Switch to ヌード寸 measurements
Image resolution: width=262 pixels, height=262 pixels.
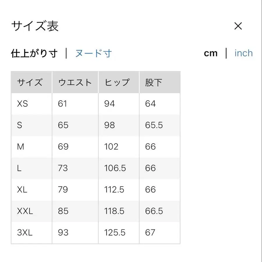(x=93, y=53)
